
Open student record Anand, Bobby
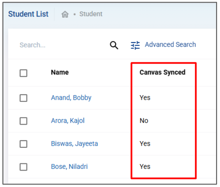coord(71,98)
